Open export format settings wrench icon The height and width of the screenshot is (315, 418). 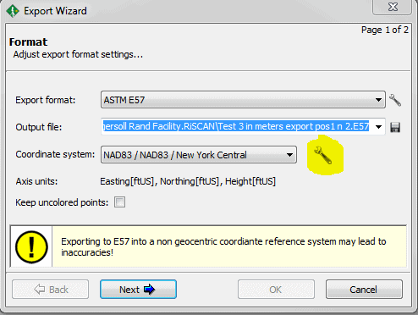click(x=395, y=100)
